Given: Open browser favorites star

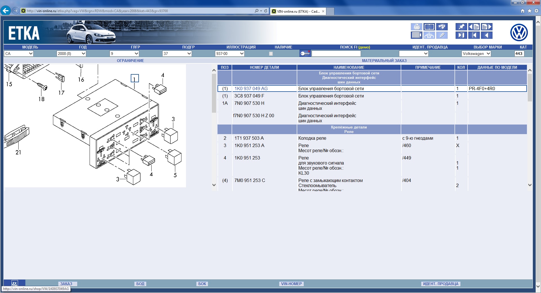Looking at the screenshot, I should (x=529, y=11).
